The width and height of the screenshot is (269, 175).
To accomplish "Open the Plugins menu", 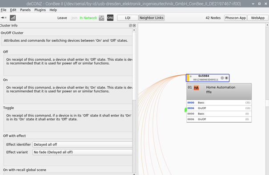I will click(40, 10).
